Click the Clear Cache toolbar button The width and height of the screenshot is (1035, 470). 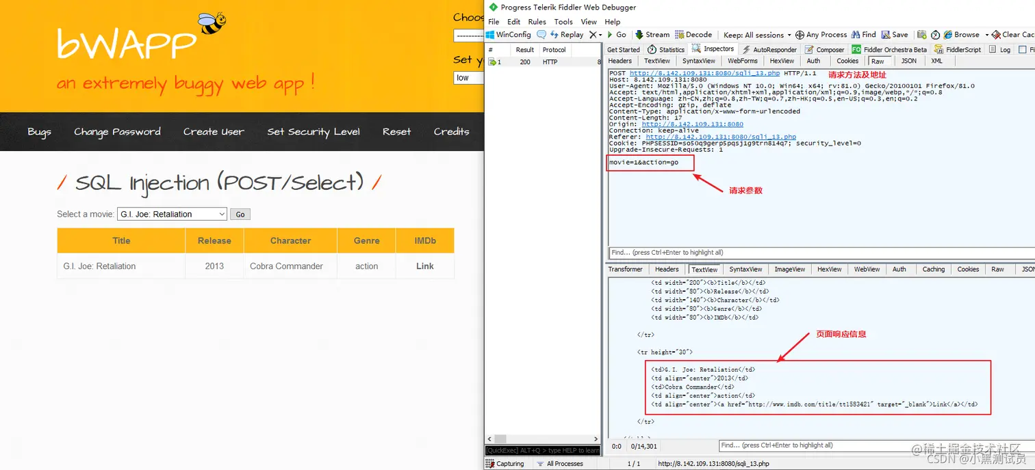[x=1013, y=34]
